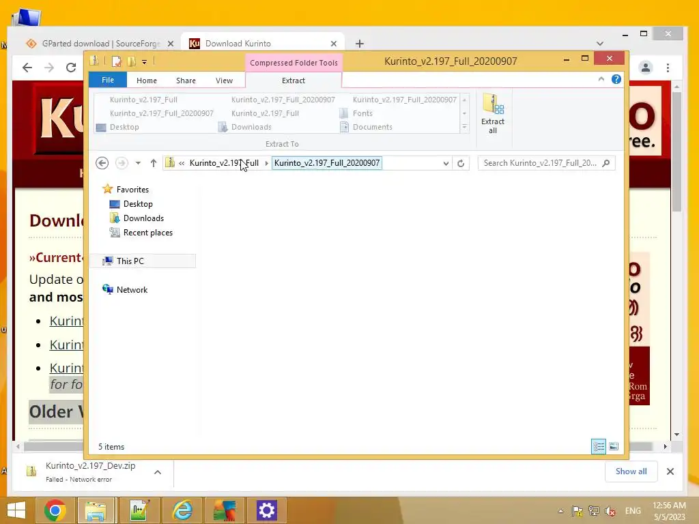Open File Explorer taskbar icon

point(96,510)
